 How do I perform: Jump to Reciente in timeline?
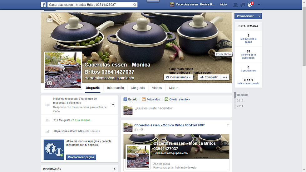tap(243, 95)
